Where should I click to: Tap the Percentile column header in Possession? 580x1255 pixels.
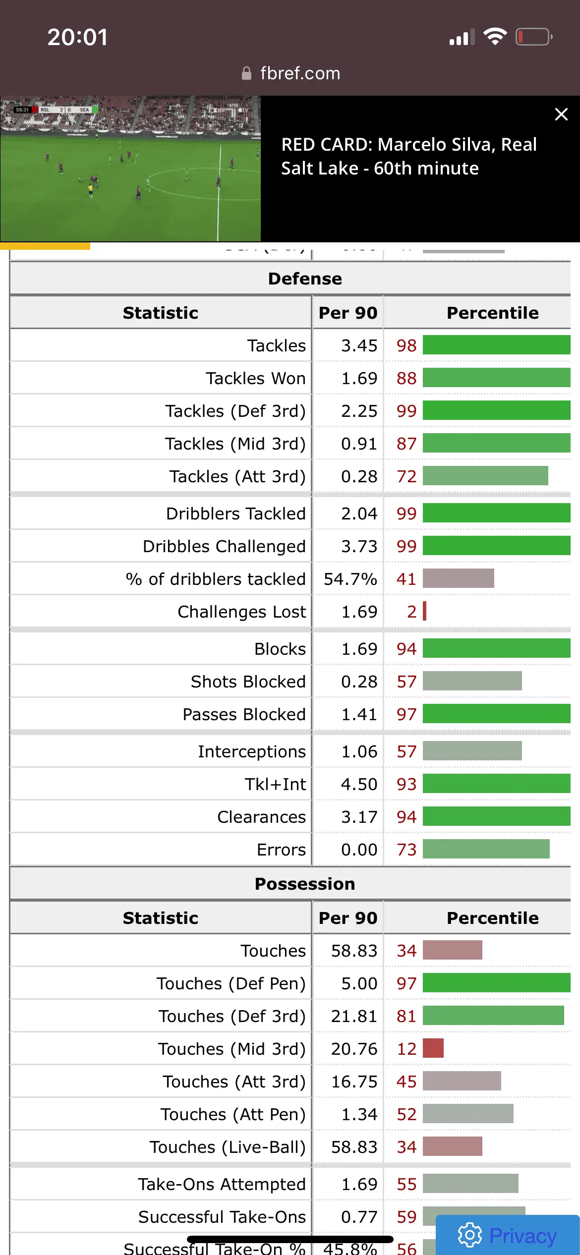492,918
